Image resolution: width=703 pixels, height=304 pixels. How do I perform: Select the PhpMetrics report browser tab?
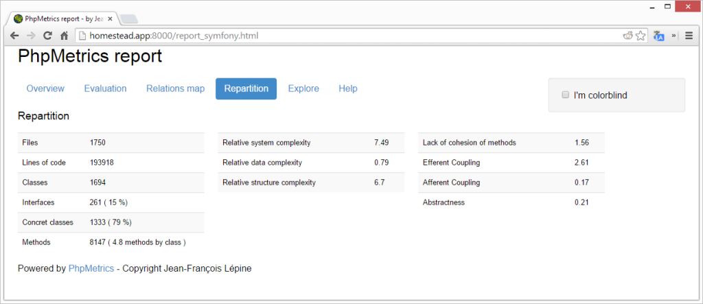(62, 19)
